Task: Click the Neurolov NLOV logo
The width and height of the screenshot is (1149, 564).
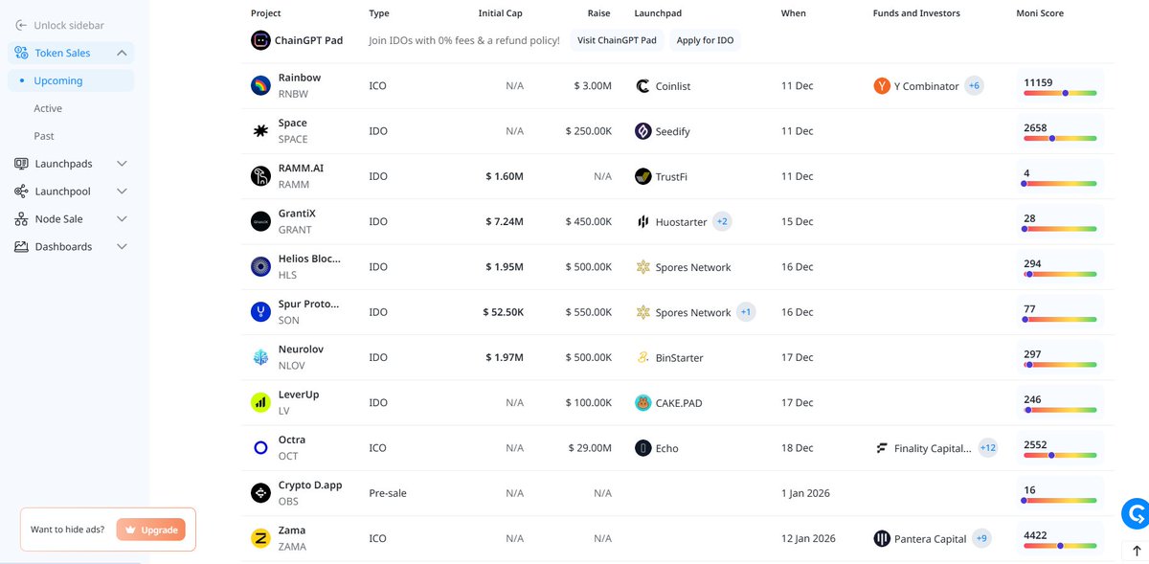Action: [x=260, y=357]
